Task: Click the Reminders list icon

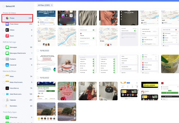Action: tap(7, 106)
